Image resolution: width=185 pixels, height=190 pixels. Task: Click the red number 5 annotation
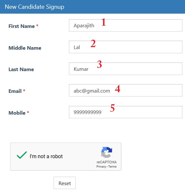click(112, 108)
